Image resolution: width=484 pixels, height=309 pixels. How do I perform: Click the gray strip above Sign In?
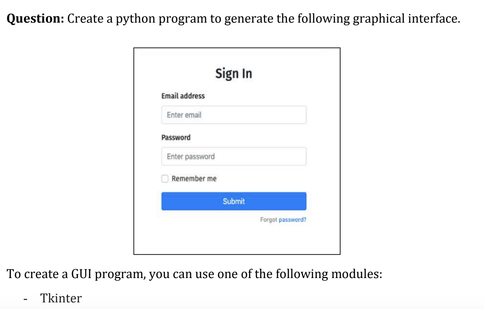pos(234,53)
